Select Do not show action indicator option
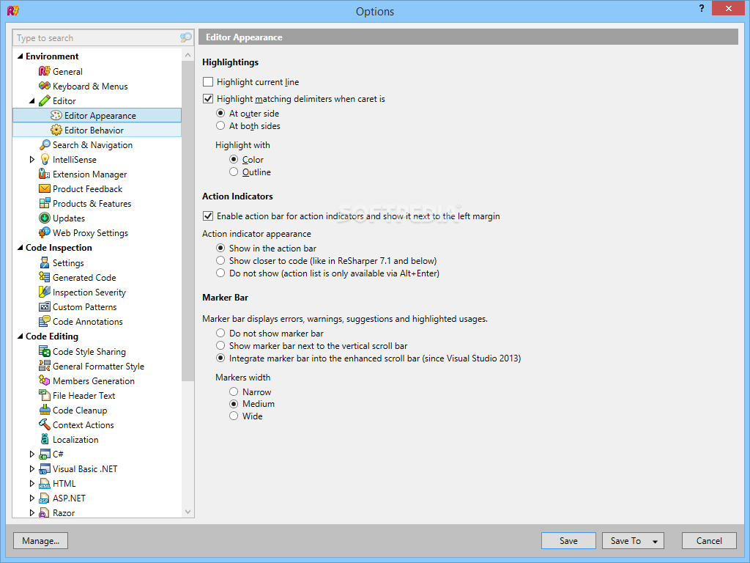Viewport: 750px width, 563px height. click(x=220, y=273)
